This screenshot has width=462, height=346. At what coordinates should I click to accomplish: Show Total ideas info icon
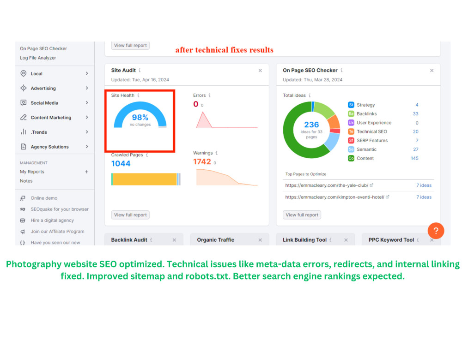pos(310,95)
